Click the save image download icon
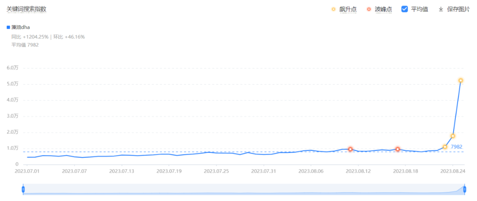 click(441, 9)
